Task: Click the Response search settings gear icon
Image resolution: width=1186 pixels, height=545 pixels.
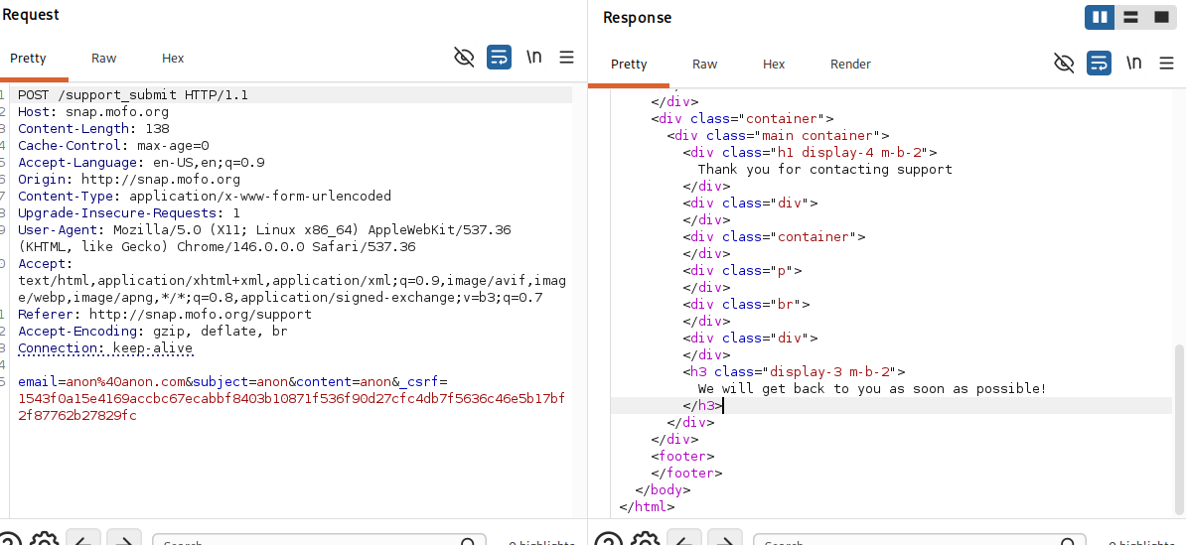Action: click(645, 540)
